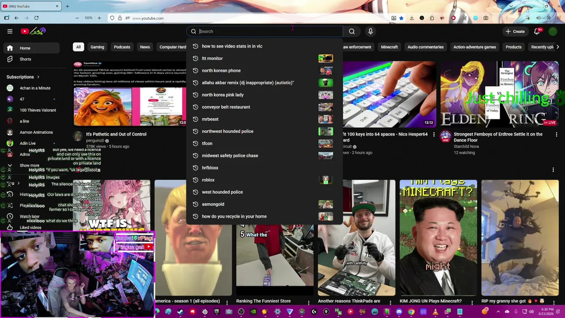The height and width of the screenshot is (318, 565).
Task: Open the 100 Thieves Valorant subscription
Action: 31,110
